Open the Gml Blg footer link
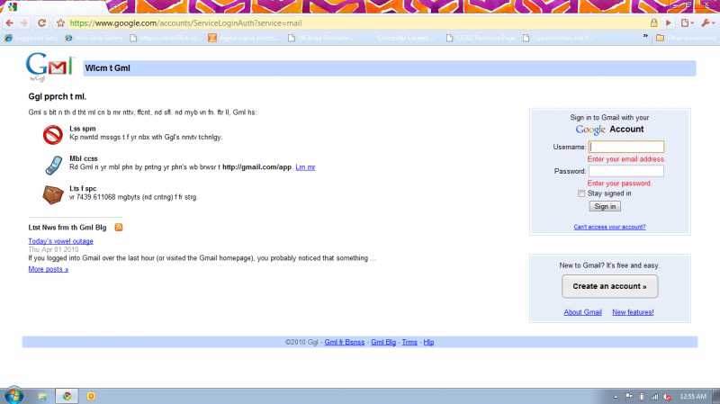 click(383, 342)
